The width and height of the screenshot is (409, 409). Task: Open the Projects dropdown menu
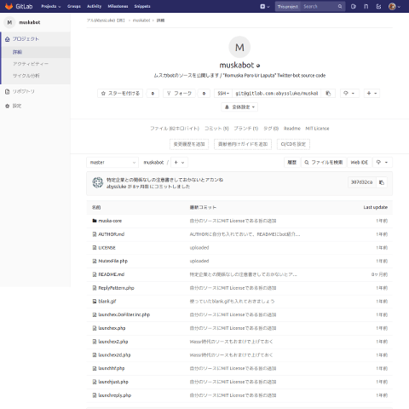coord(51,6)
